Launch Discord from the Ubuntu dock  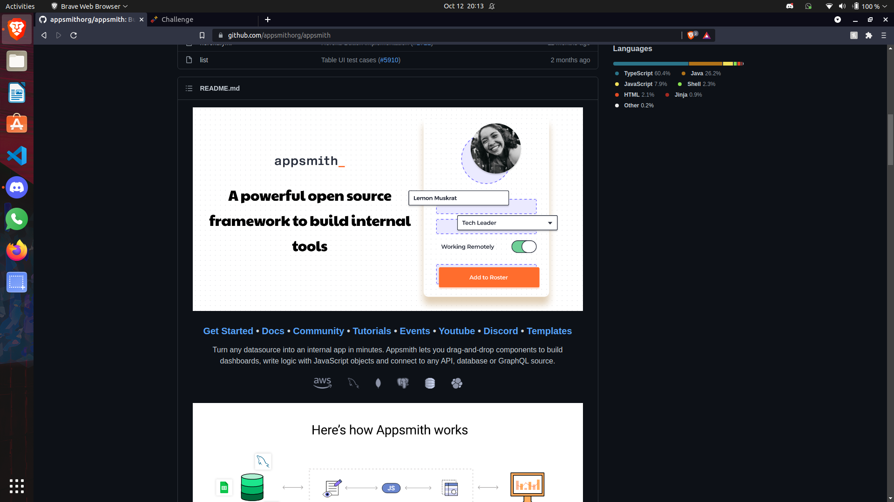coord(17,187)
